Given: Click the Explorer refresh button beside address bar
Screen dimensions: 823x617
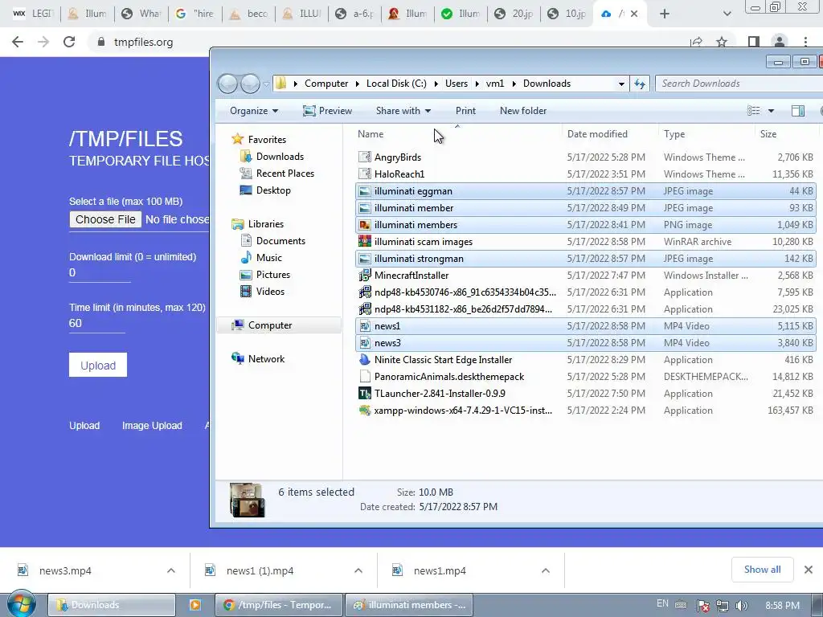Looking at the screenshot, I should coord(640,84).
